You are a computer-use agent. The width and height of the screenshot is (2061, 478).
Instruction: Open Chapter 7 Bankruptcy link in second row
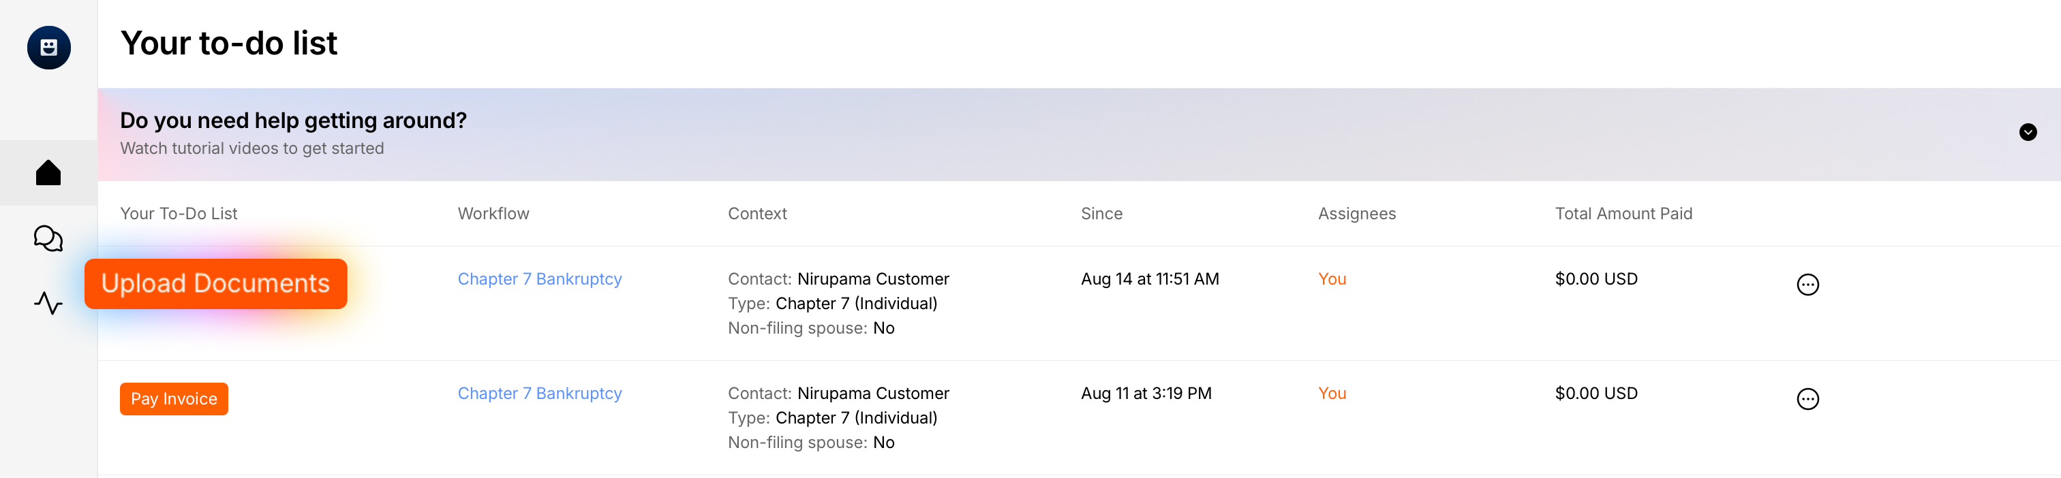point(539,394)
